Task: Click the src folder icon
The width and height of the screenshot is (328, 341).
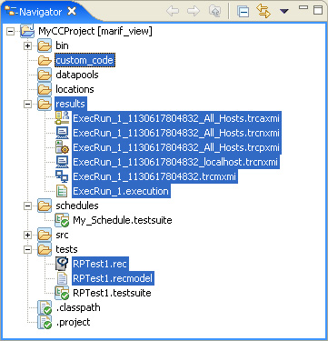Action: [45, 235]
